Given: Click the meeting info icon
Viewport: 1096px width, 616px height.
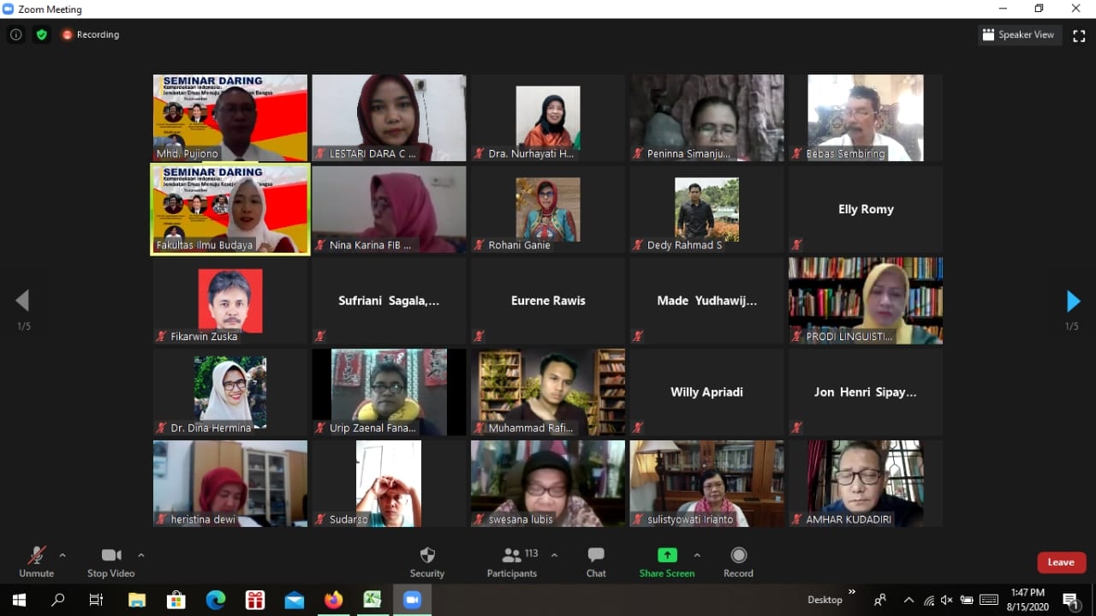Looking at the screenshot, I should click(15, 35).
